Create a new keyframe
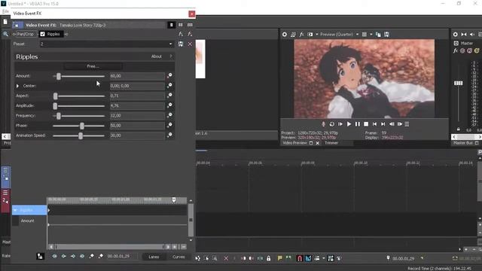 coord(91,256)
